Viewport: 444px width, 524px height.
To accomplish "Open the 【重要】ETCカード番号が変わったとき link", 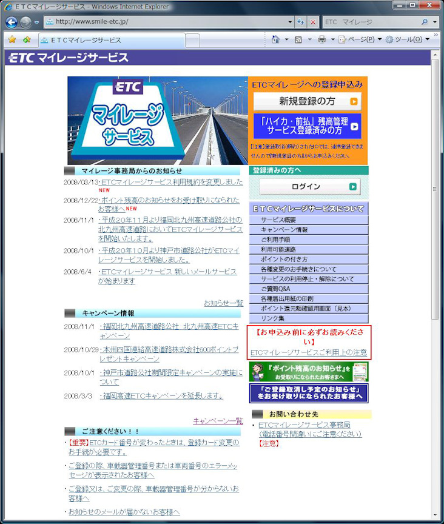I will 154,447.
